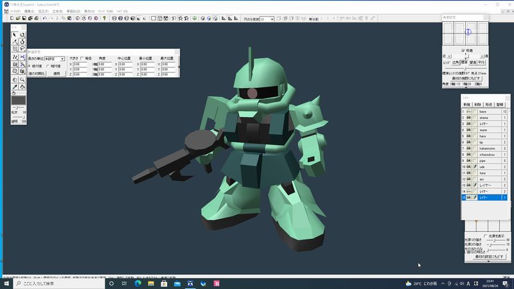Select the paint bucket tool in toolbox
Image resolution: width=514 pixels, height=289 pixels.
click(22, 87)
